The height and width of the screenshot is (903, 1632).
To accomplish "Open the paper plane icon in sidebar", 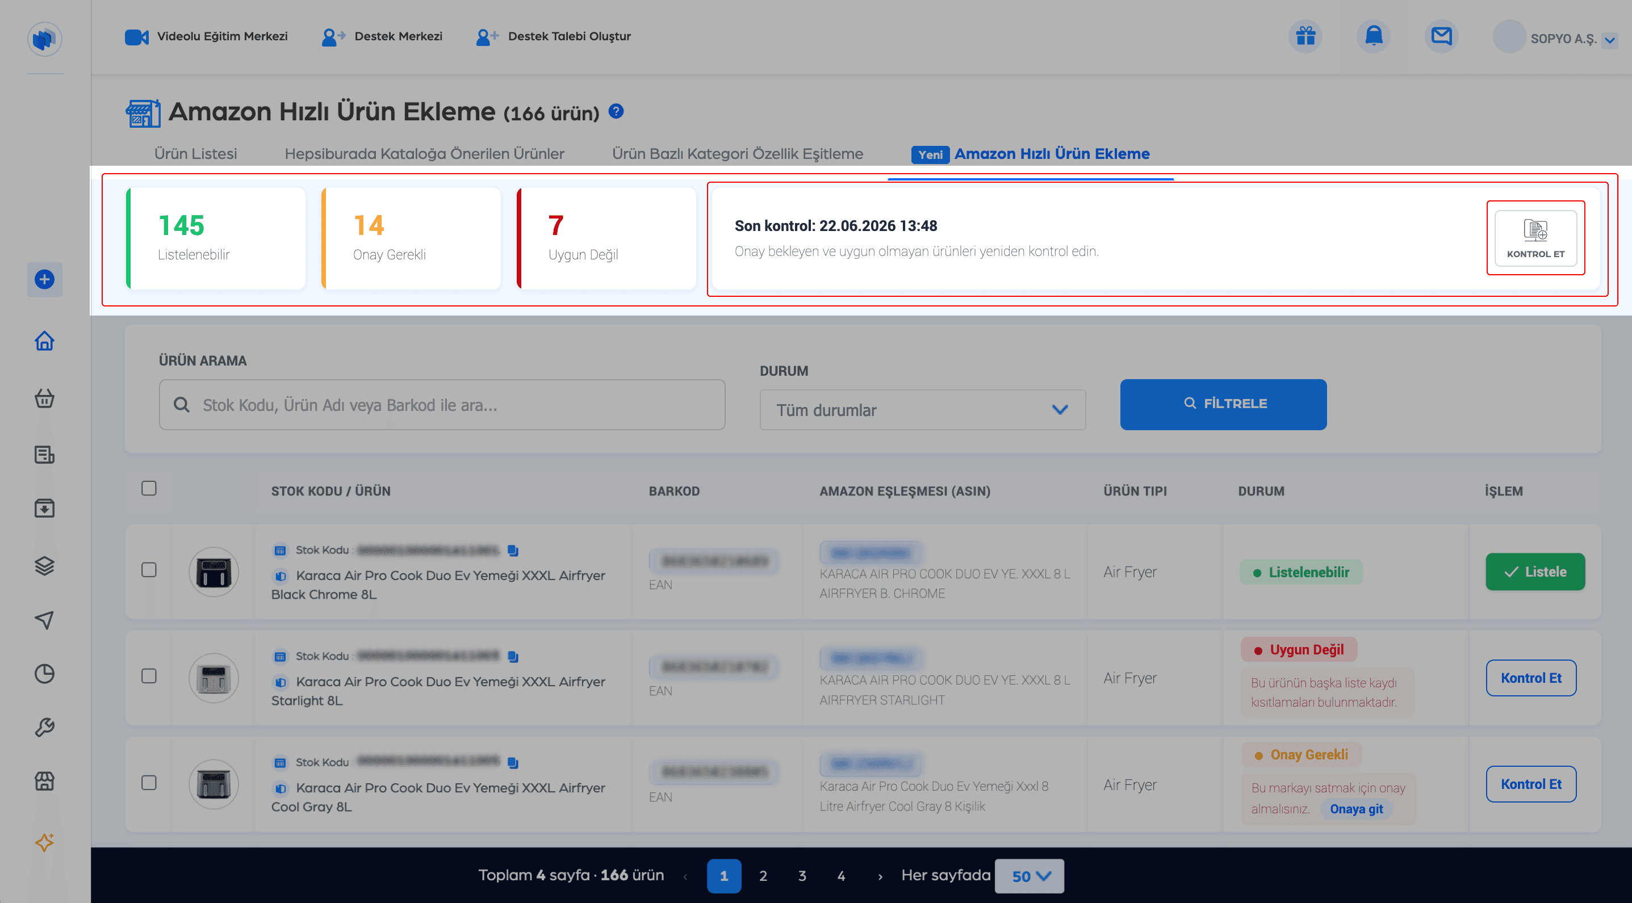I will (44, 620).
